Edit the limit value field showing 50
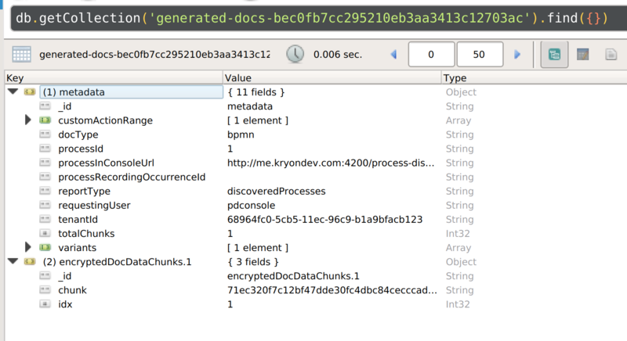 [x=480, y=54]
